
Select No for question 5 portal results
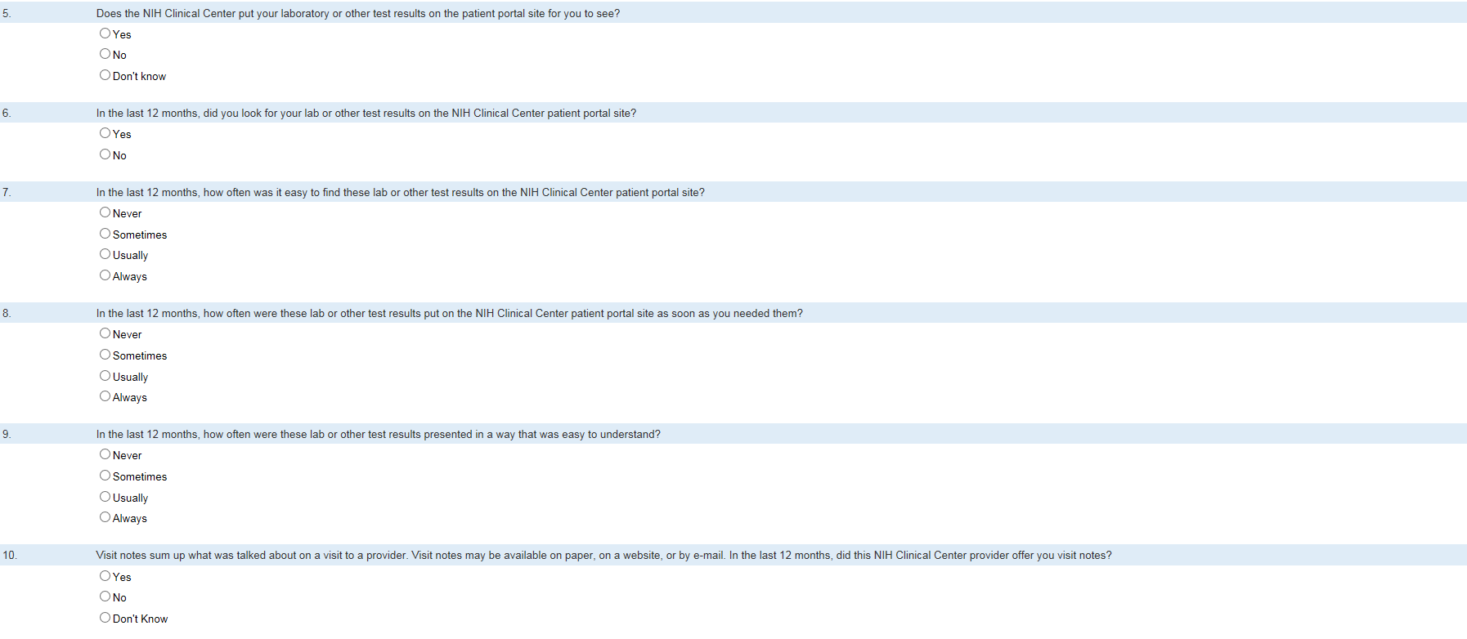pyautogui.click(x=105, y=54)
